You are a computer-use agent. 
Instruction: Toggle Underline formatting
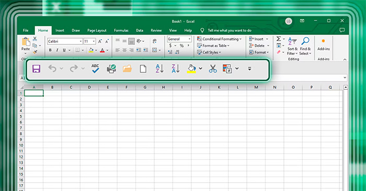64,50
